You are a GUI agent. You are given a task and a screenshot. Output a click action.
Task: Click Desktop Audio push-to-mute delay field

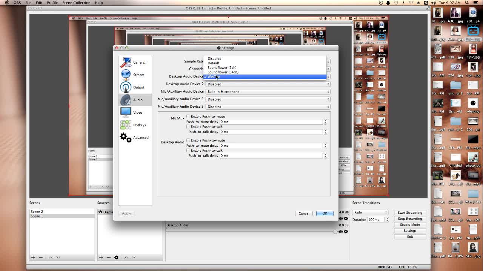271,145
